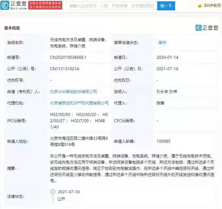This screenshot has width=222, height=209.
Task: Click application number CN202010038666.1
Action: (x=68, y=57)
